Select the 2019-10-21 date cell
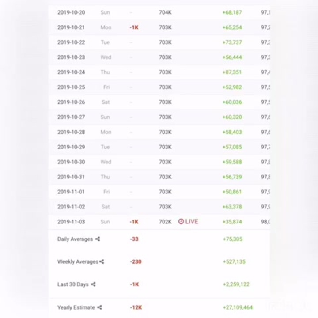The height and width of the screenshot is (318, 318). pos(71,27)
